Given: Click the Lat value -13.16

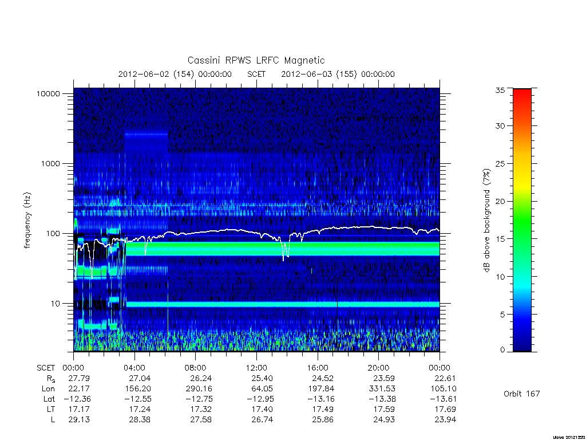Looking at the screenshot, I should coord(320,399).
